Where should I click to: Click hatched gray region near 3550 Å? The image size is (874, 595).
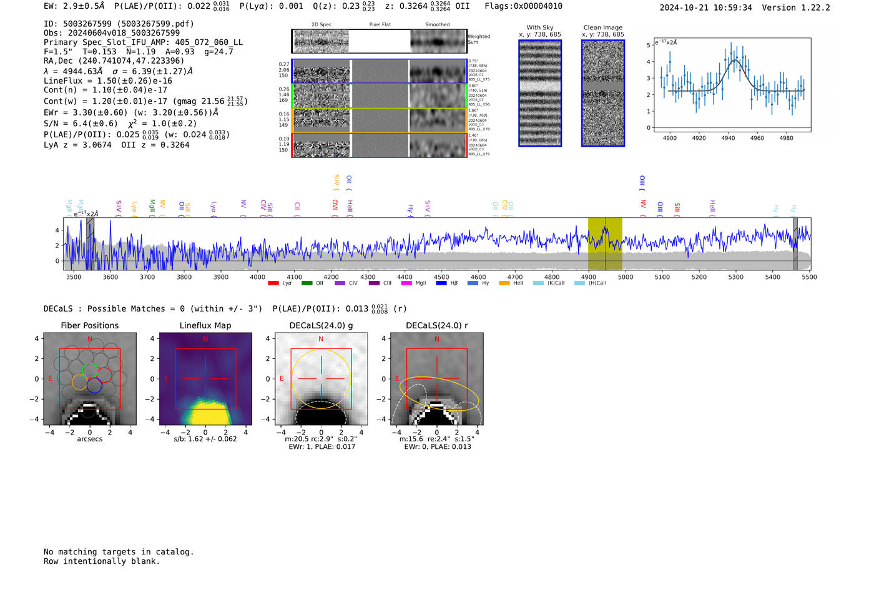[x=90, y=243]
